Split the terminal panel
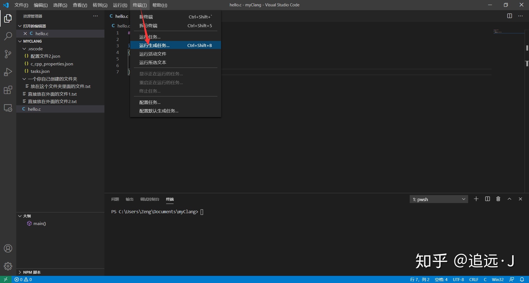 tap(487, 199)
